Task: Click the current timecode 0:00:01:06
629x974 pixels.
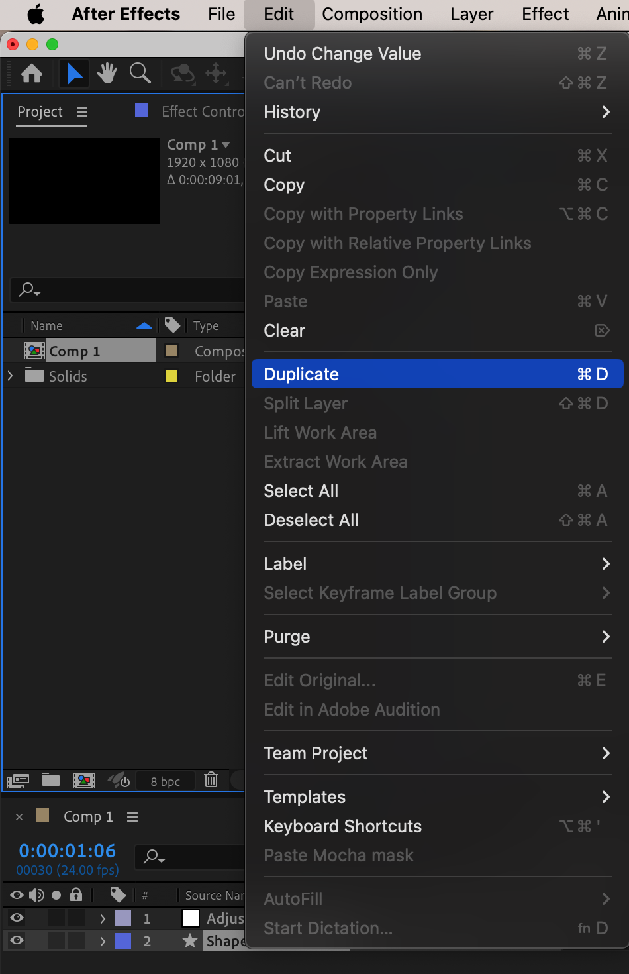Action: pyautogui.click(x=68, y=851)
